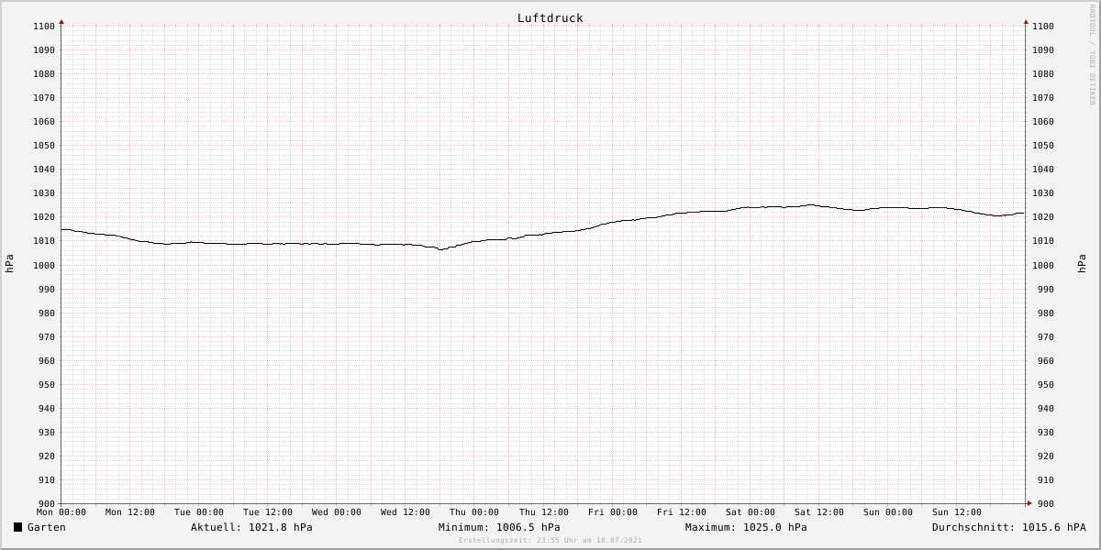Select the Aktuell: 1021.8 hPa value
This screenshot has height=550, width=1101.
tap(251, 527)
